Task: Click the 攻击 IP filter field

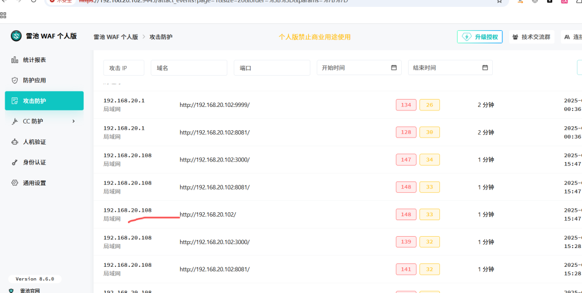Action: click(x=123, y=68)
